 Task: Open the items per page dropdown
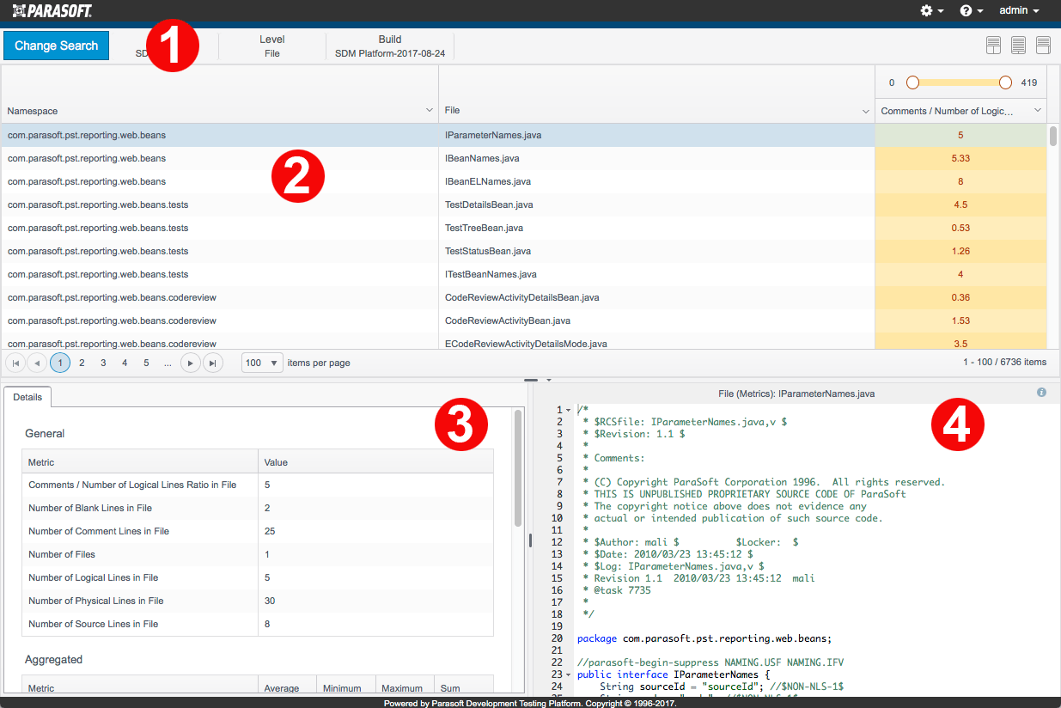click(x=262, y=363)
